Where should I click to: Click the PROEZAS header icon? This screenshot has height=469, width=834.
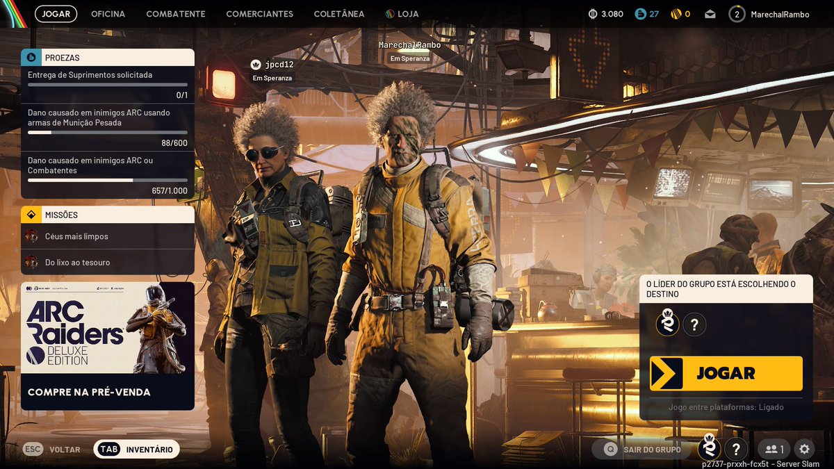point(30,58)
